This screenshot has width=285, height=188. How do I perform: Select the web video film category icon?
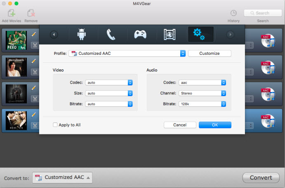(x=170, y=34)
